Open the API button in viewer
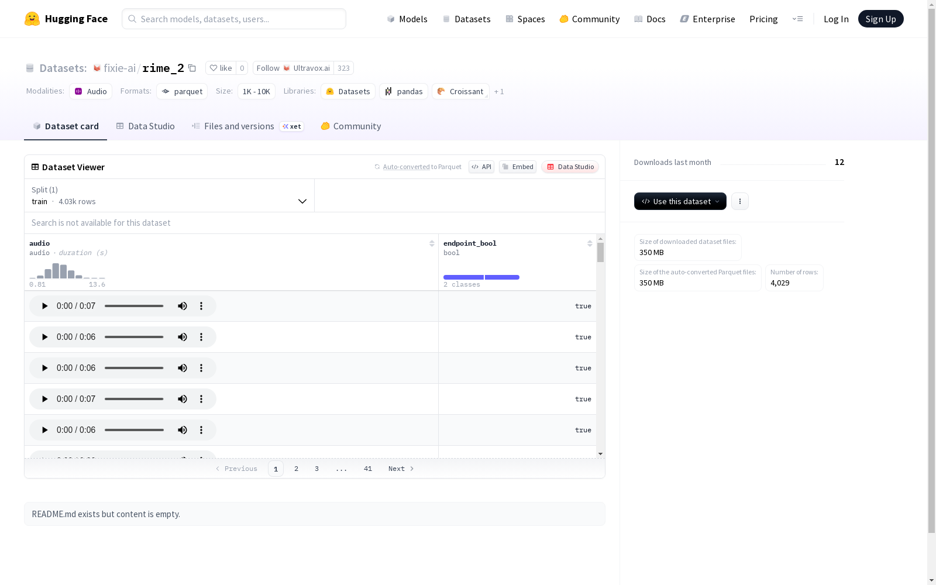 481,167
